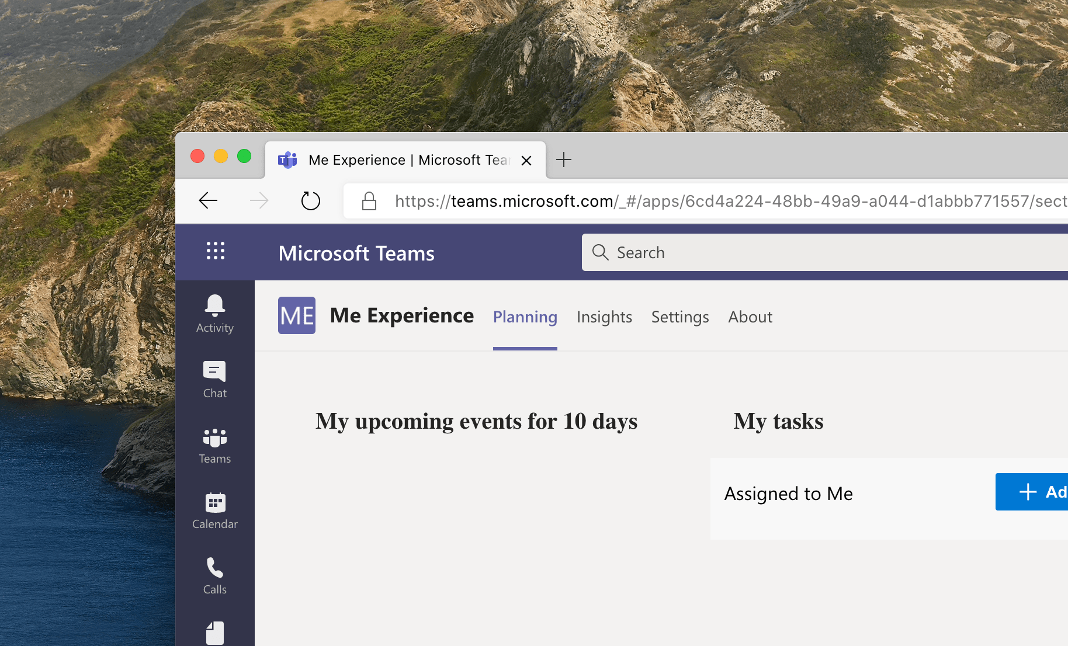The image size is (1068, 646).
Task: Click the 'My tasks' heading
Action: click(x=778, y=421)
